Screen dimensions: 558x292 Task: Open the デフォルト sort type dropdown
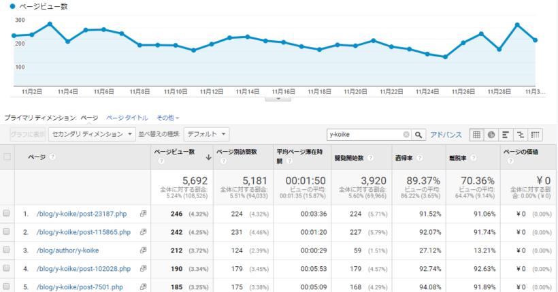[x=207, y=134]
